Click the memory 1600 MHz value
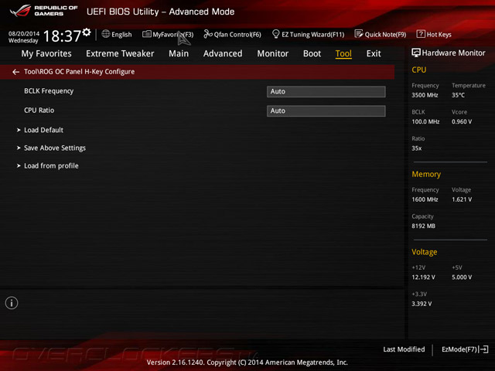The image size is (495, 371). point(425,199)
